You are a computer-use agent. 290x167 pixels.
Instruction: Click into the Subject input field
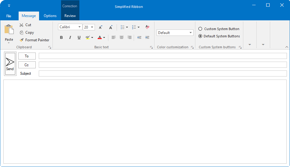[162, 73]
